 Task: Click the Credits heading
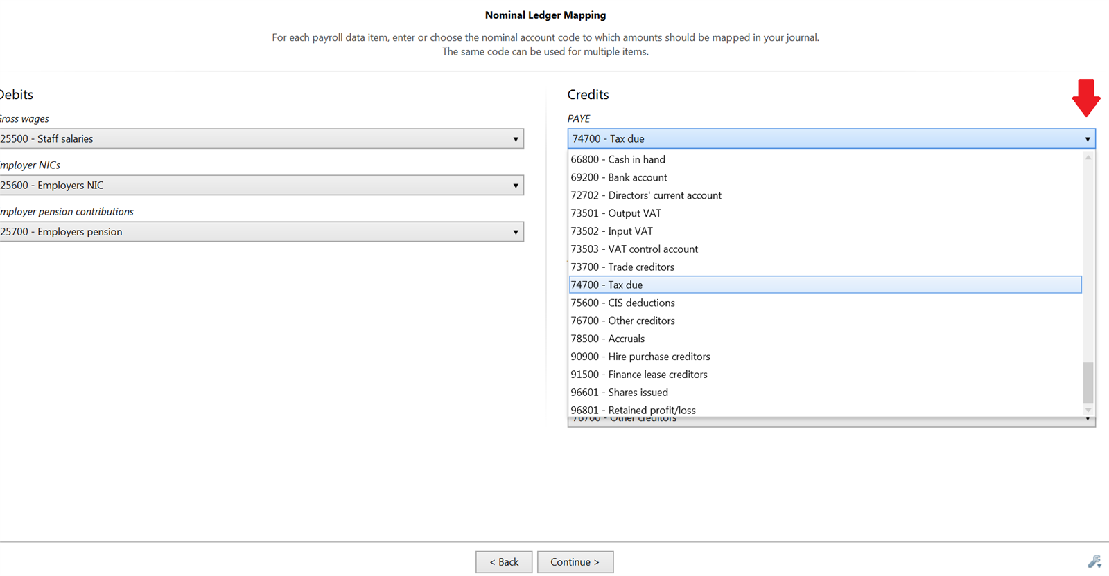click(x=588, y=95)
